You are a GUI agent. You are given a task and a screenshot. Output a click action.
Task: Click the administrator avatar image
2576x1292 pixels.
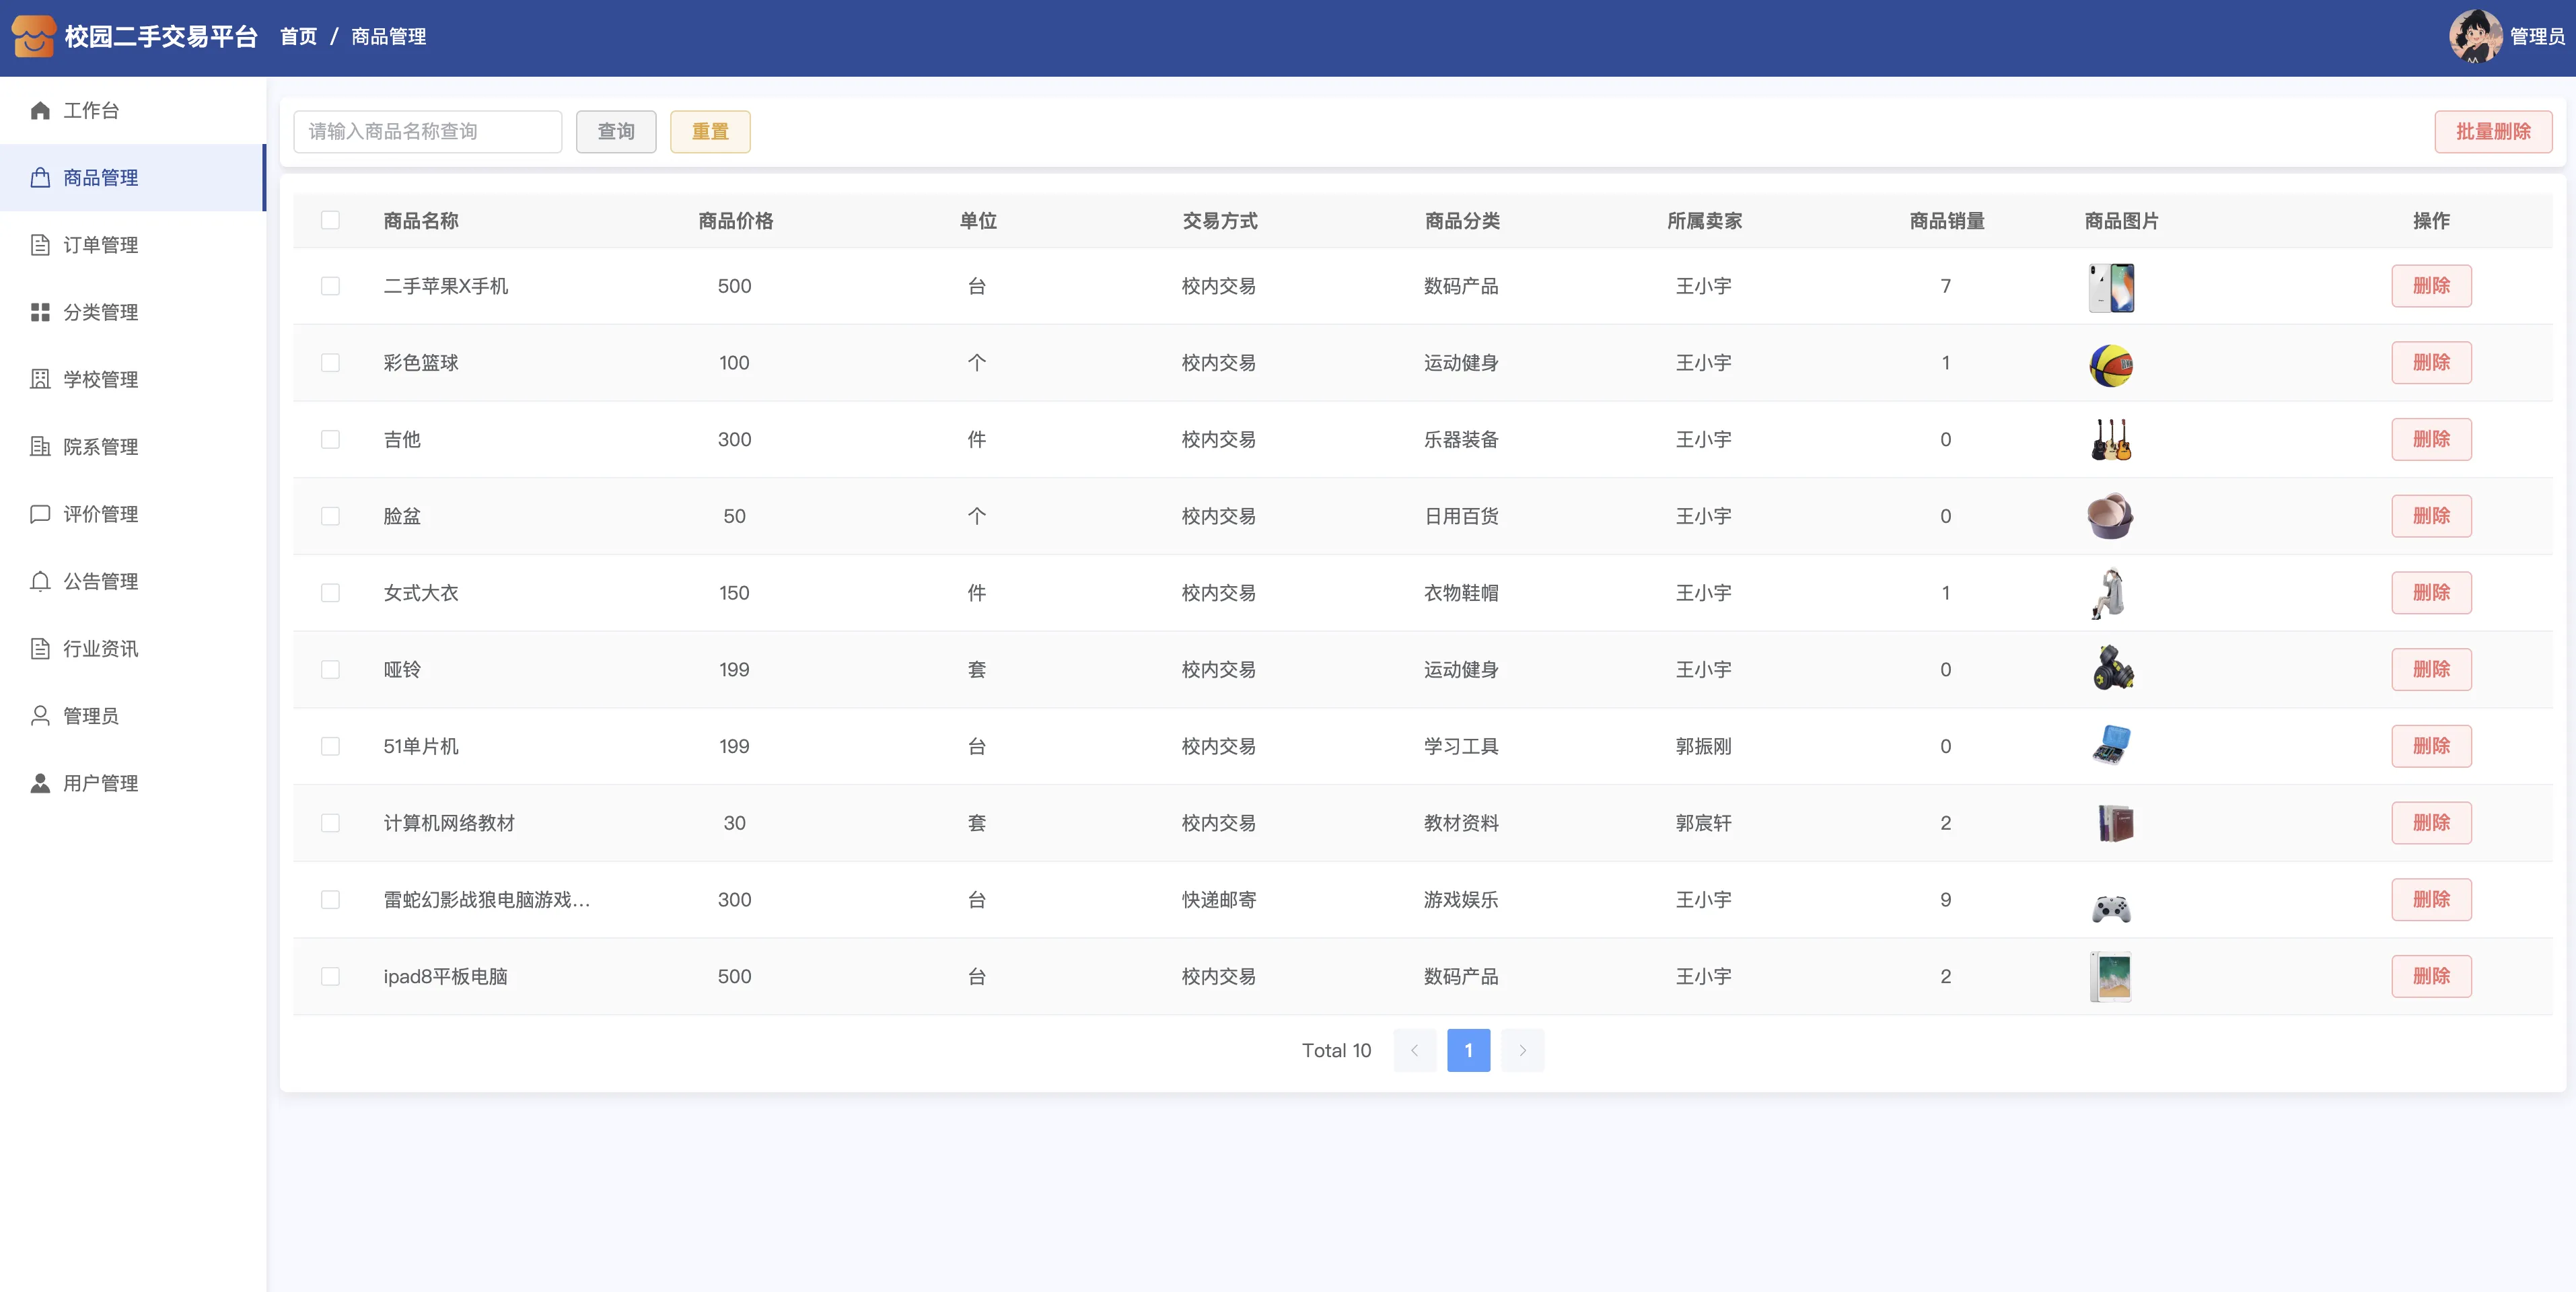click(2475, 37)
